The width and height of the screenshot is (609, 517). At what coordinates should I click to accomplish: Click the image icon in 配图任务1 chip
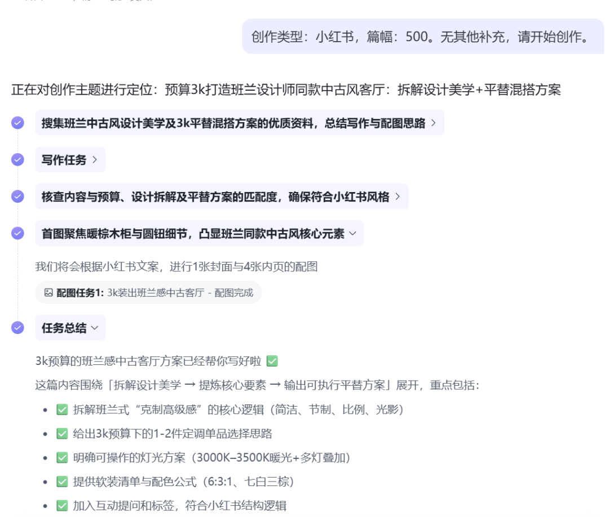click(x=48, y=292)
